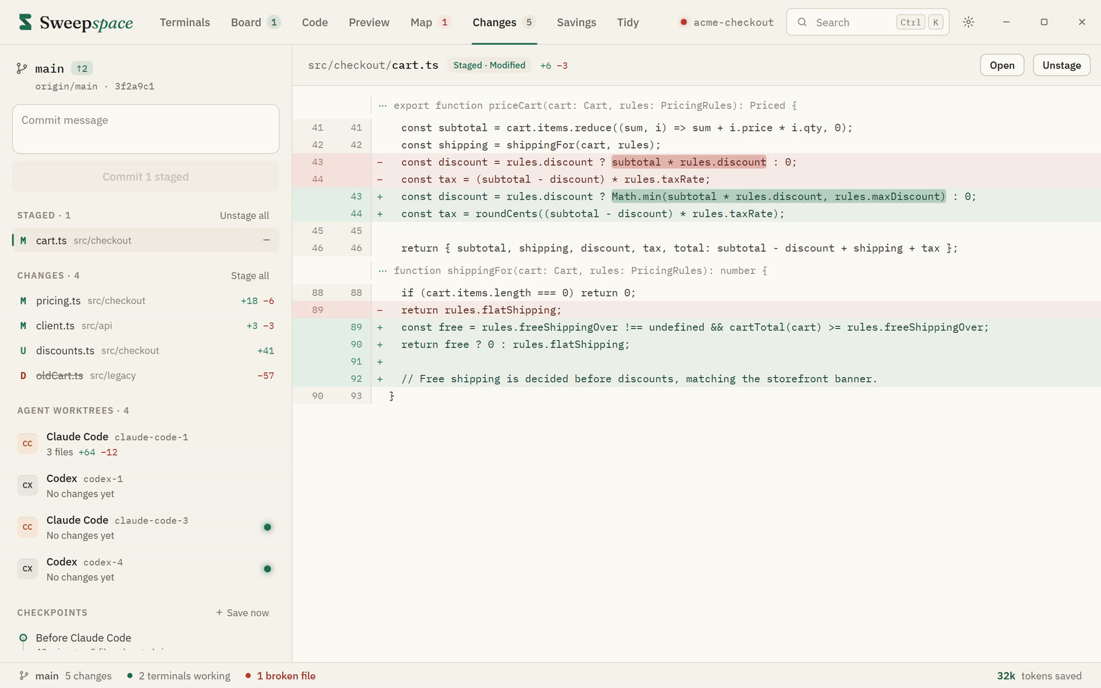
Task: Click the green activity dot for claude-code-3
Action: point(268,527)
